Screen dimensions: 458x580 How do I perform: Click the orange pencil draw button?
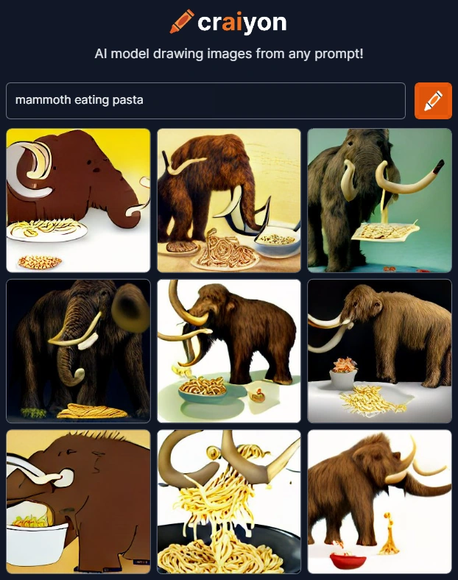point(433,101)
